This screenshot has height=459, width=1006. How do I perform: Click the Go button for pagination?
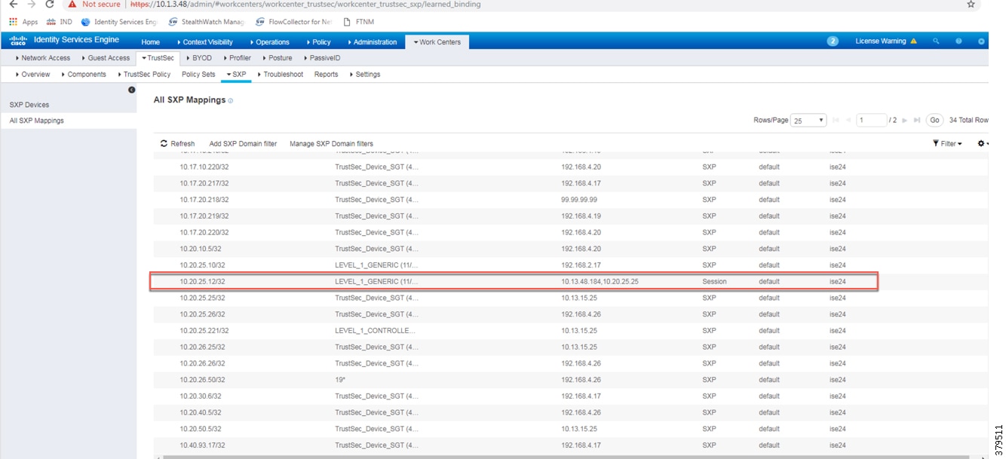[935, 121]
